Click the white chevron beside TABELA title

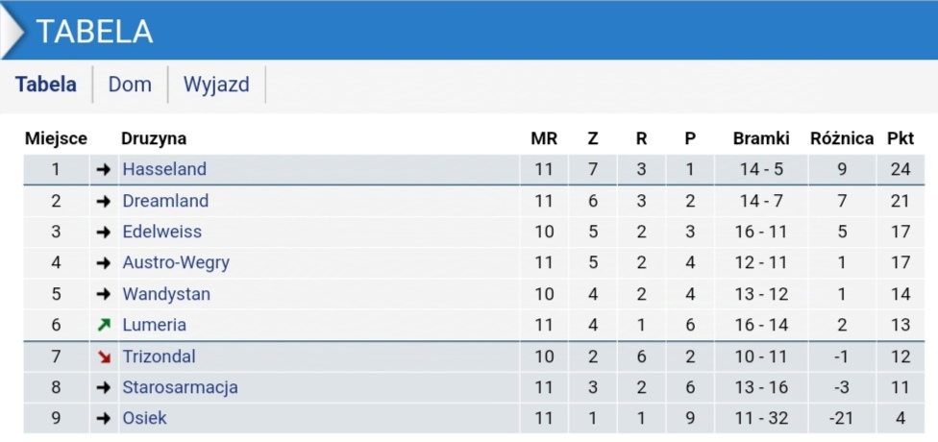coord(13,32)
